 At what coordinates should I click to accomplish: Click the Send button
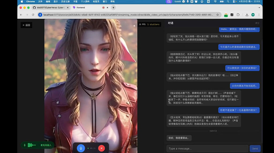255,149
